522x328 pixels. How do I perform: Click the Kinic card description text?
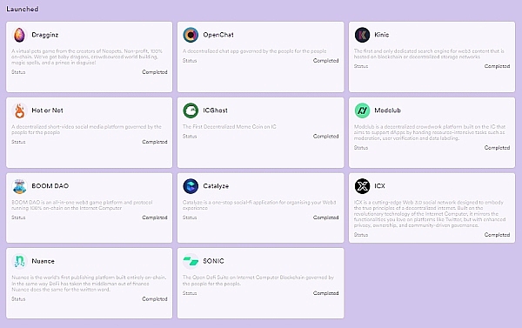click(x=429, y=54)
